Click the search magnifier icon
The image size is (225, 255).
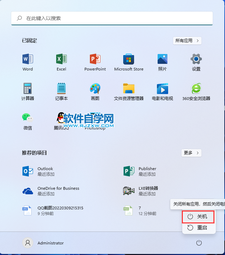(19, 18)
